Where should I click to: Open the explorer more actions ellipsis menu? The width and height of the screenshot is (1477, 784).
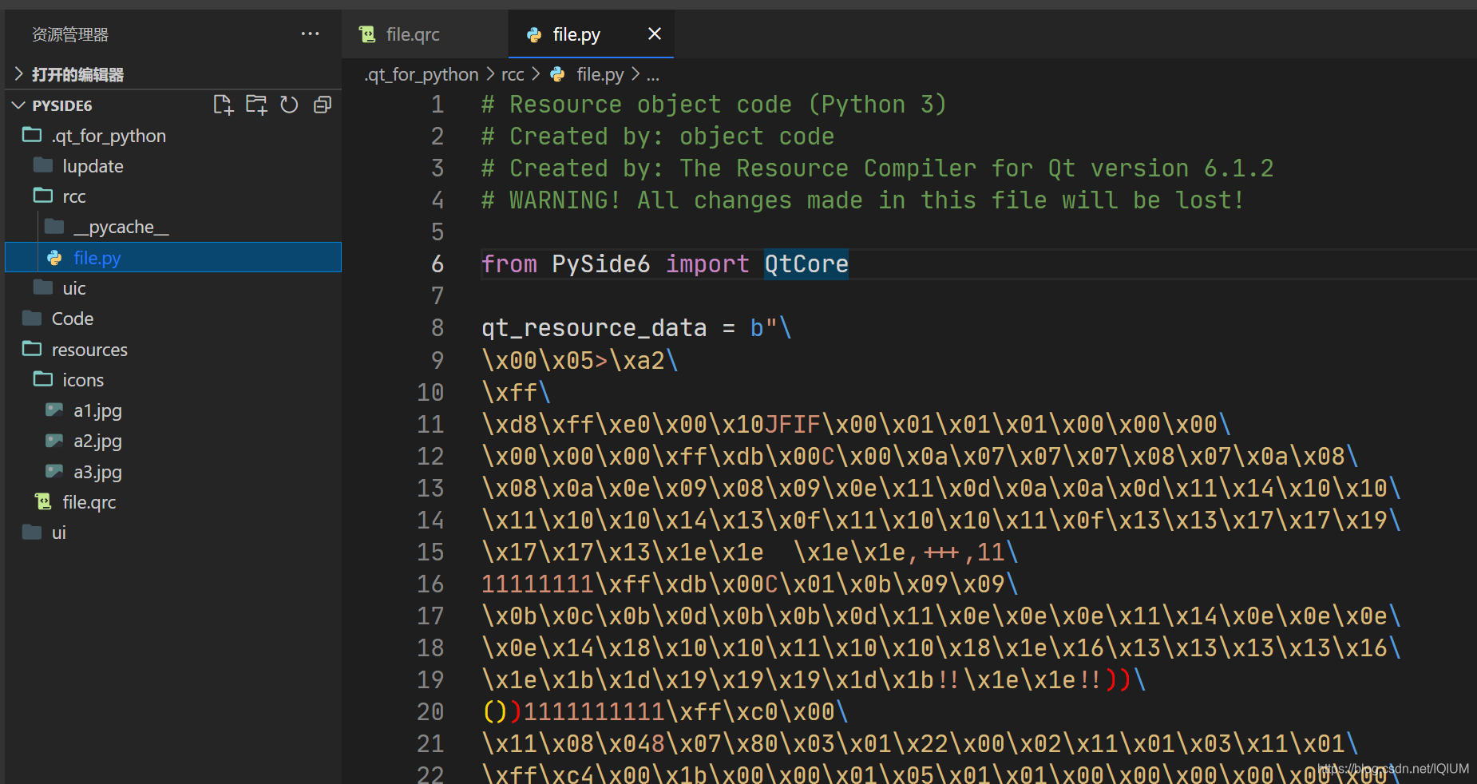(x=310, y=34)
